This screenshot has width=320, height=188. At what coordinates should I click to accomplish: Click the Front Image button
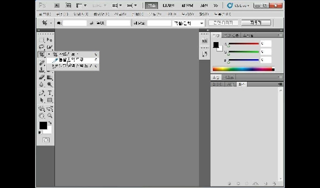[x=223, y=23]
